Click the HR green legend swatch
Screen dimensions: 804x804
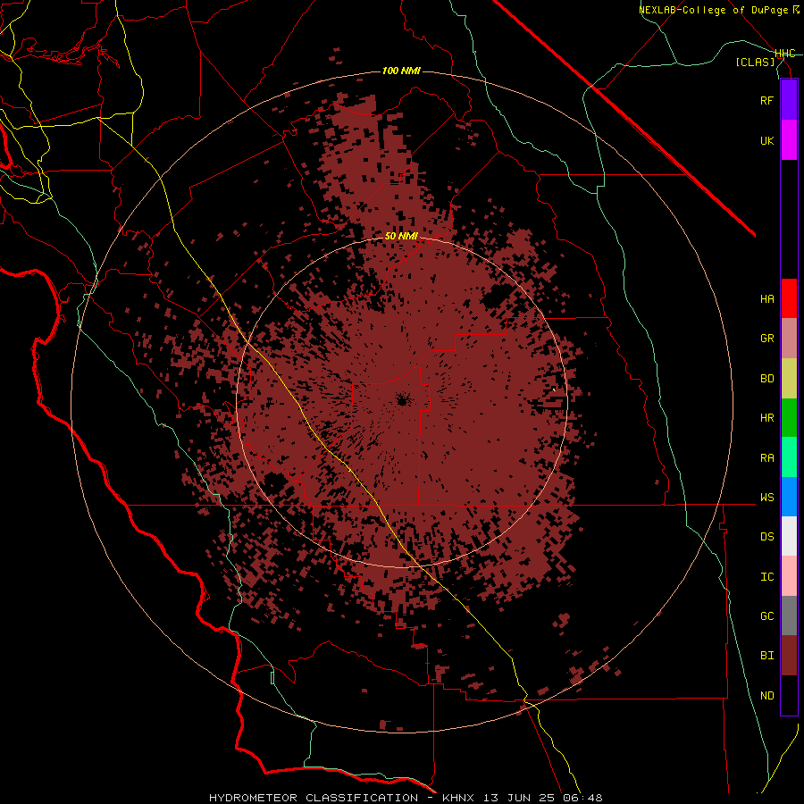point(789,418)
